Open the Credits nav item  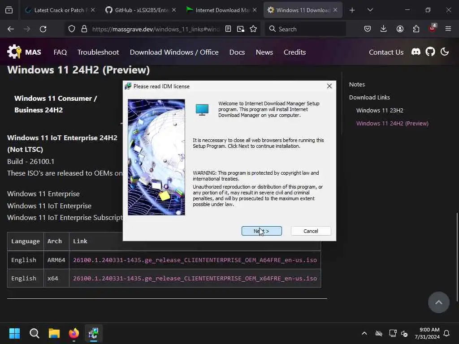click(294, 52)
